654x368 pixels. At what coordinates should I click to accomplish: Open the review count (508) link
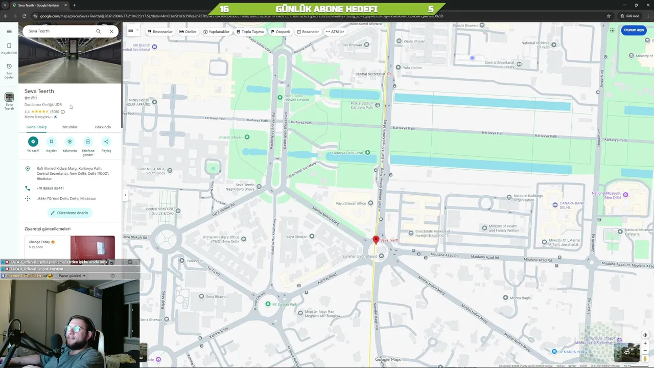point(54,111)
